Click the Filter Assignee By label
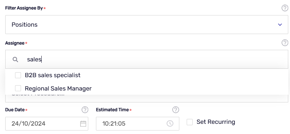Viewport: 290px width, 134px height. click(24, 8)
